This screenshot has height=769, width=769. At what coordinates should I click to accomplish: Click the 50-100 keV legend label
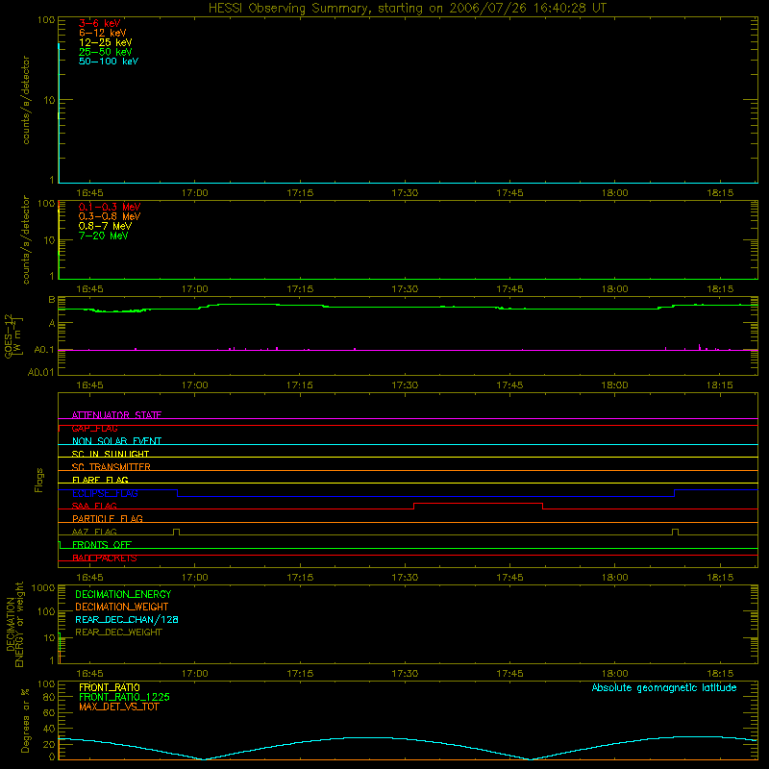(109, 62)
